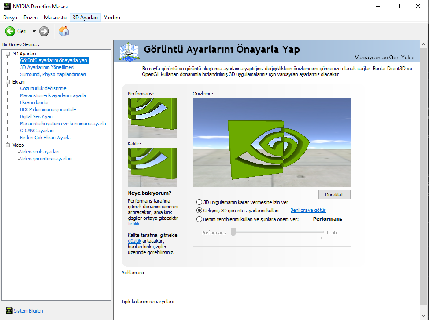Collapse the Ekran tree node

coord(7,82)
